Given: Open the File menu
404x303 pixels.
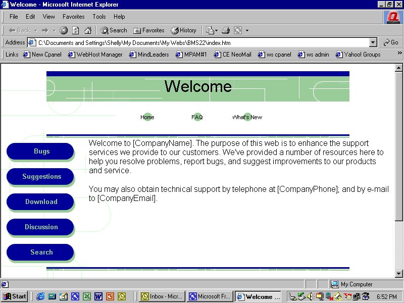Looking at the screenshot, I should click(x=14, y=17).
